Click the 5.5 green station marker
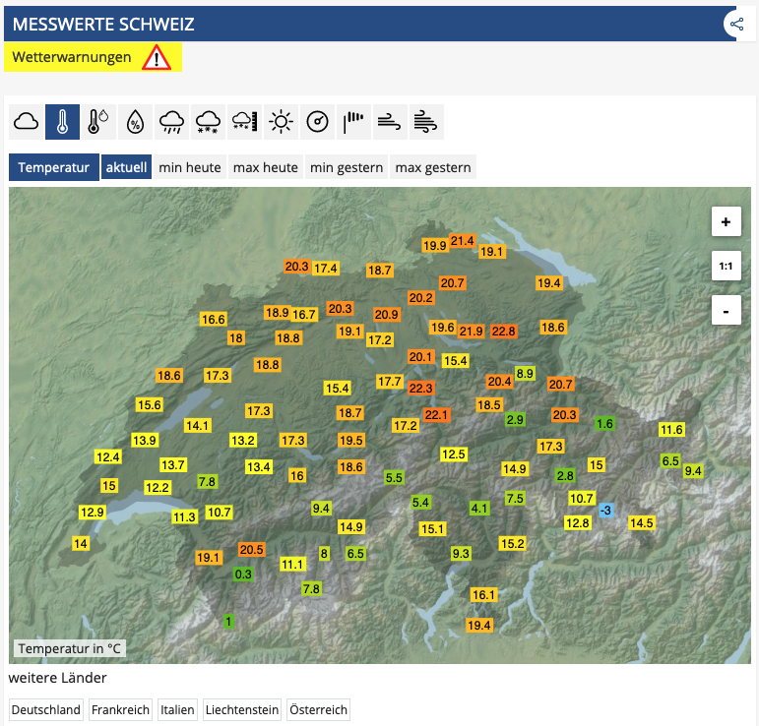The width and height of the screenshot is (759, 726). (x=394, y=478)
